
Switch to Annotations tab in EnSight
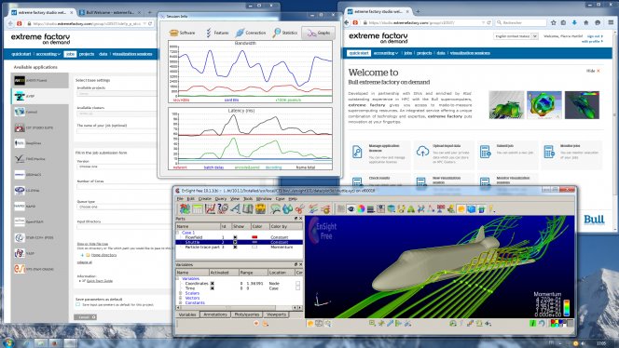(x=215, y=315)
